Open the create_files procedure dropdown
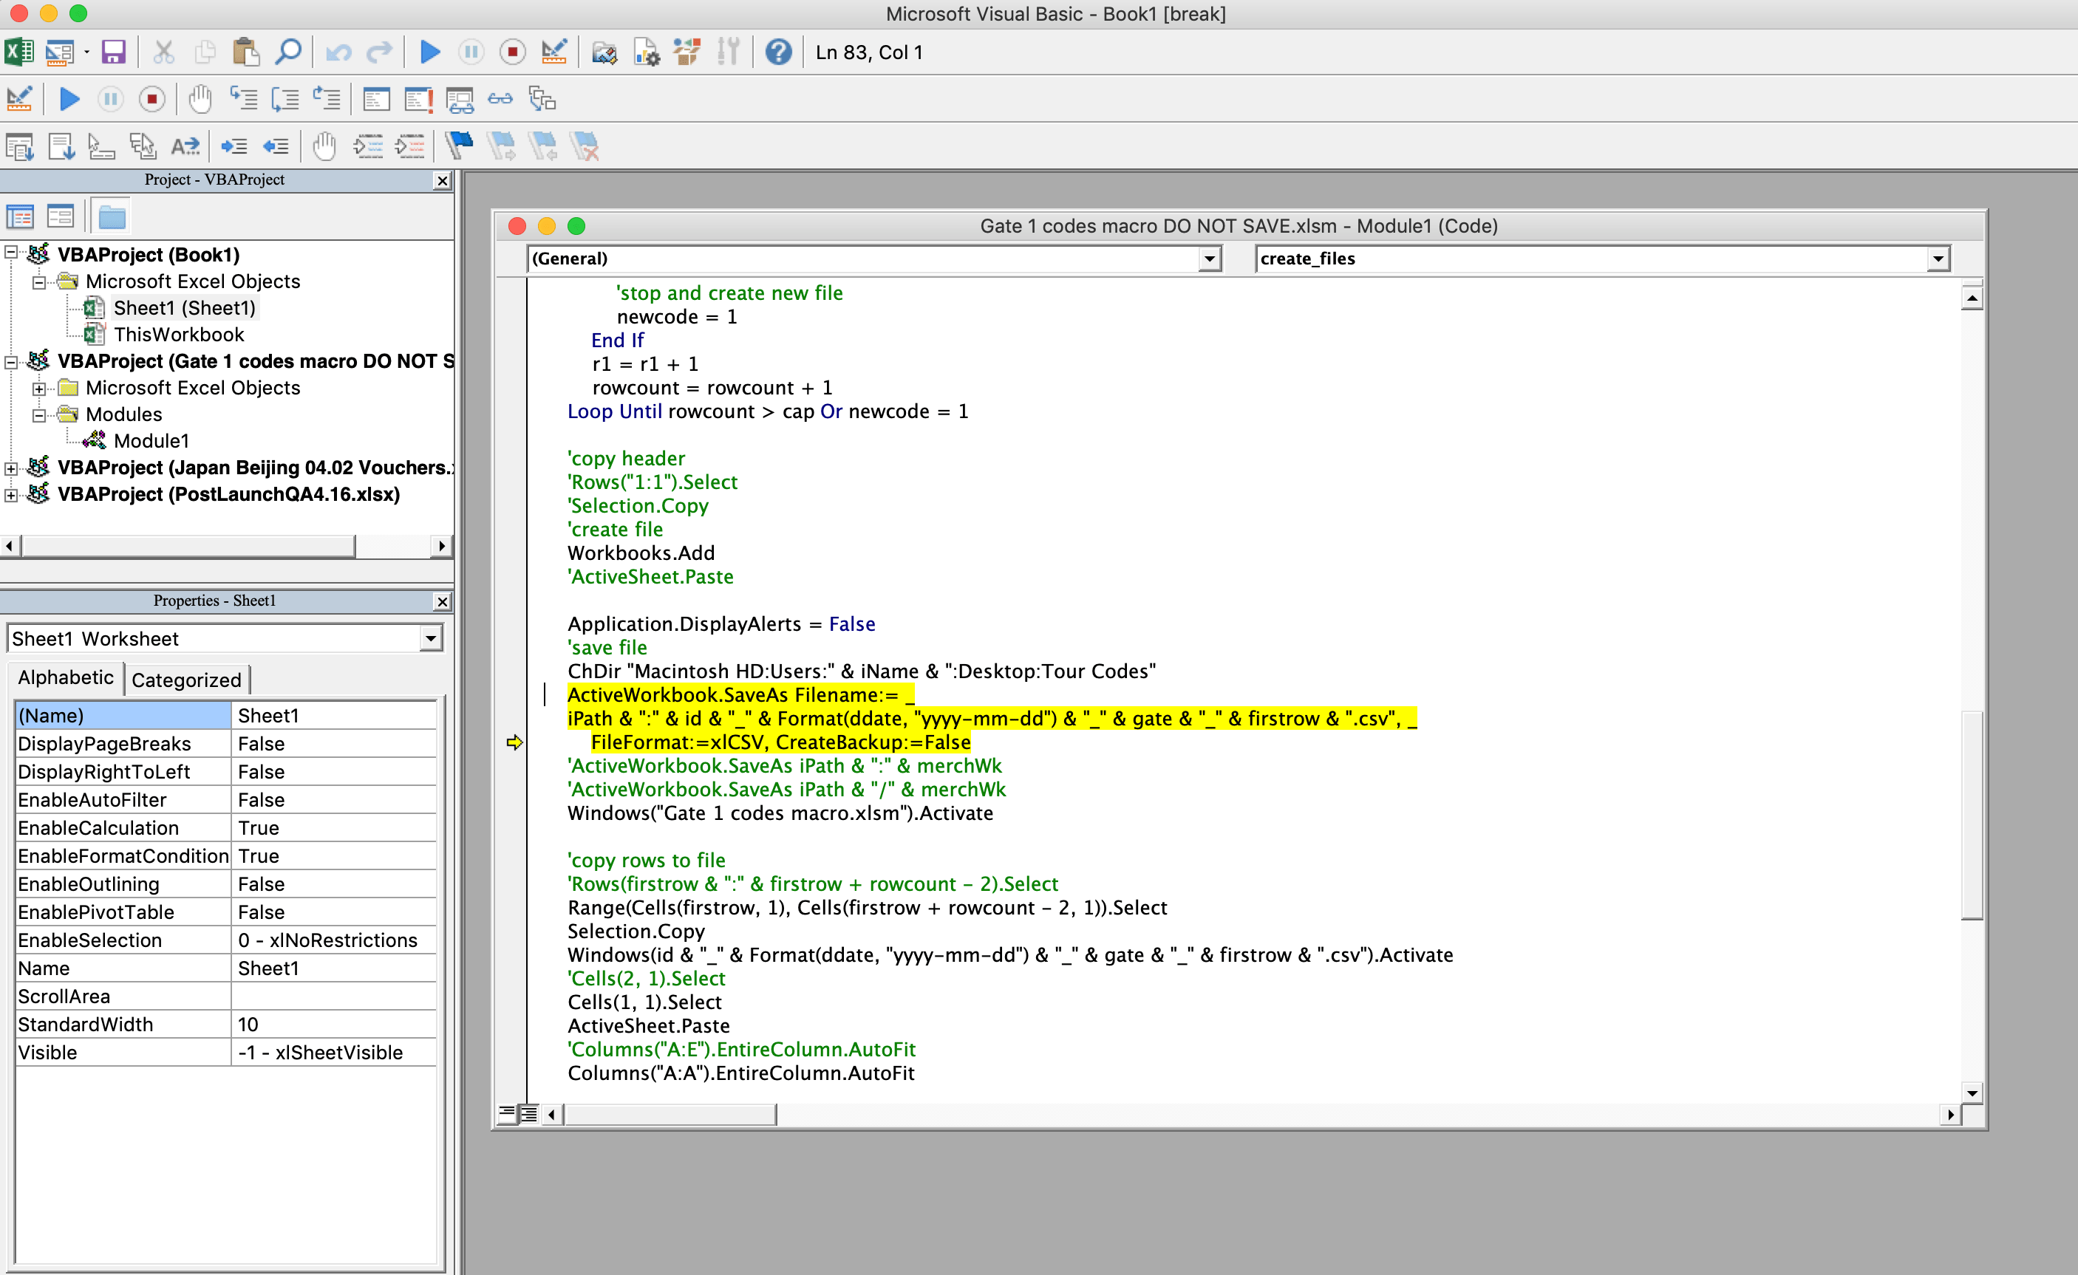The image size is (2078, 1275). [x=1938, y=259]
